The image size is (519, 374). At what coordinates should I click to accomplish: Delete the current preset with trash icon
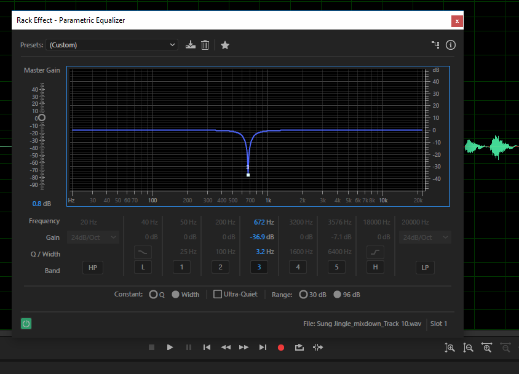click(205, 45)
